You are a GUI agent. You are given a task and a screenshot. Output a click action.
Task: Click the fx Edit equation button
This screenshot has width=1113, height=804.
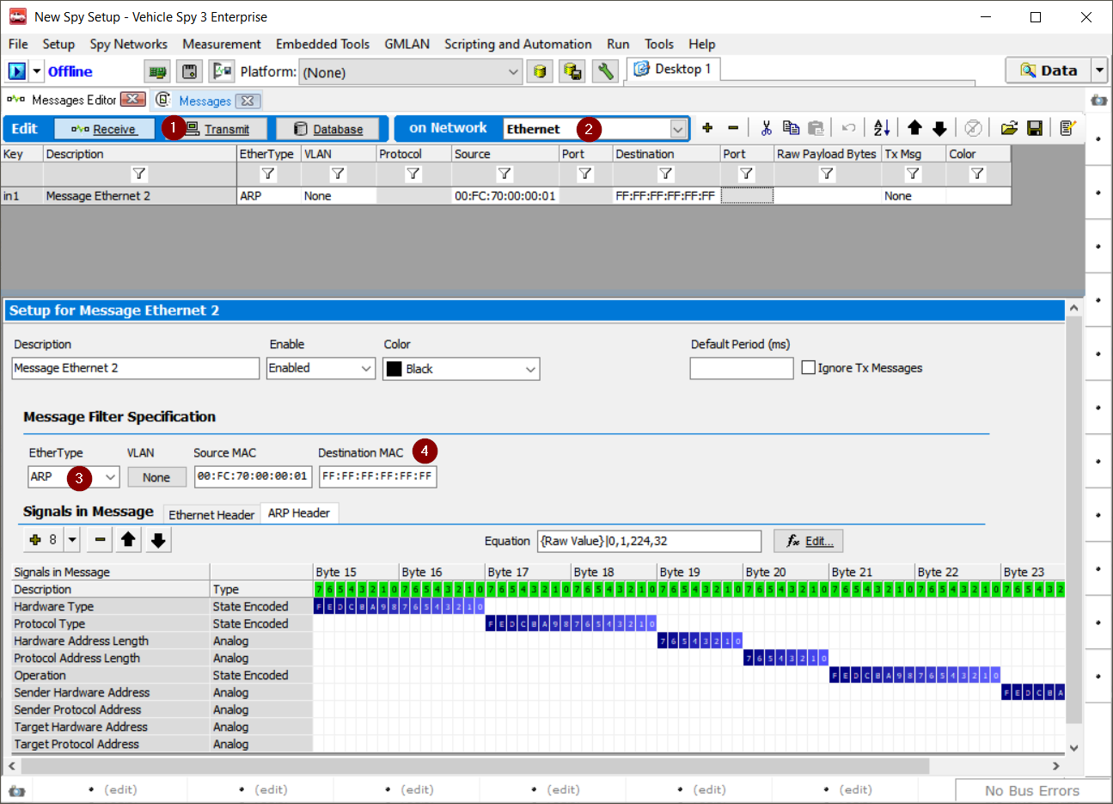pyautogui.click(x=808, y=541)
